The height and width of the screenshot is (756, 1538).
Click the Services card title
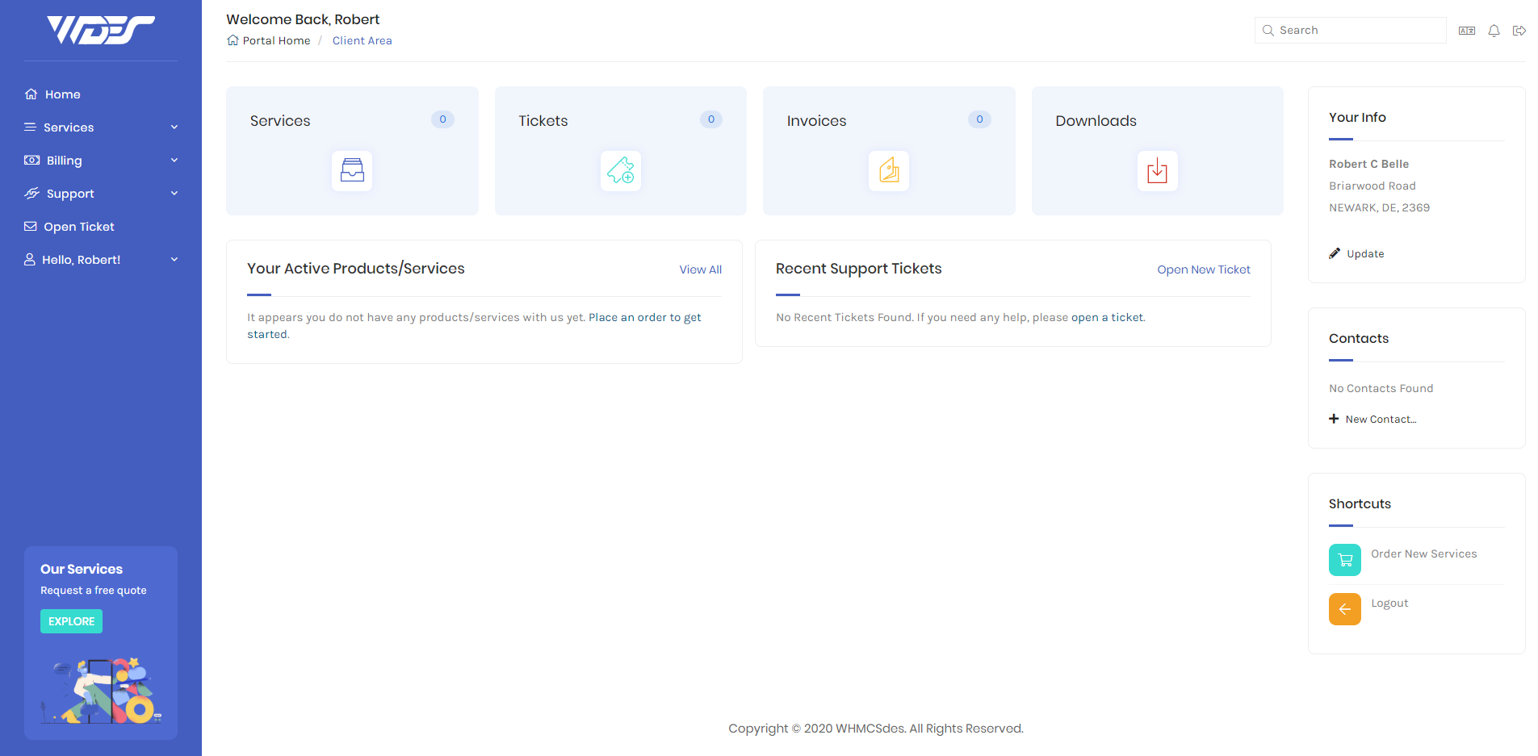[x=280, y=121]
